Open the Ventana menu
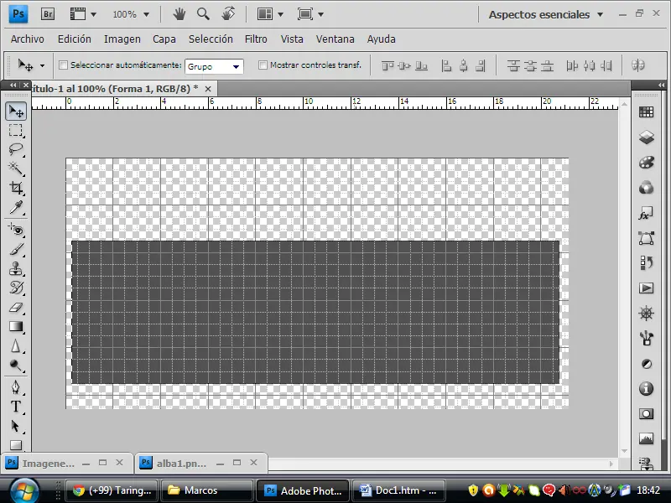Viewport: 671px width, 503px height. click(335, 39)
